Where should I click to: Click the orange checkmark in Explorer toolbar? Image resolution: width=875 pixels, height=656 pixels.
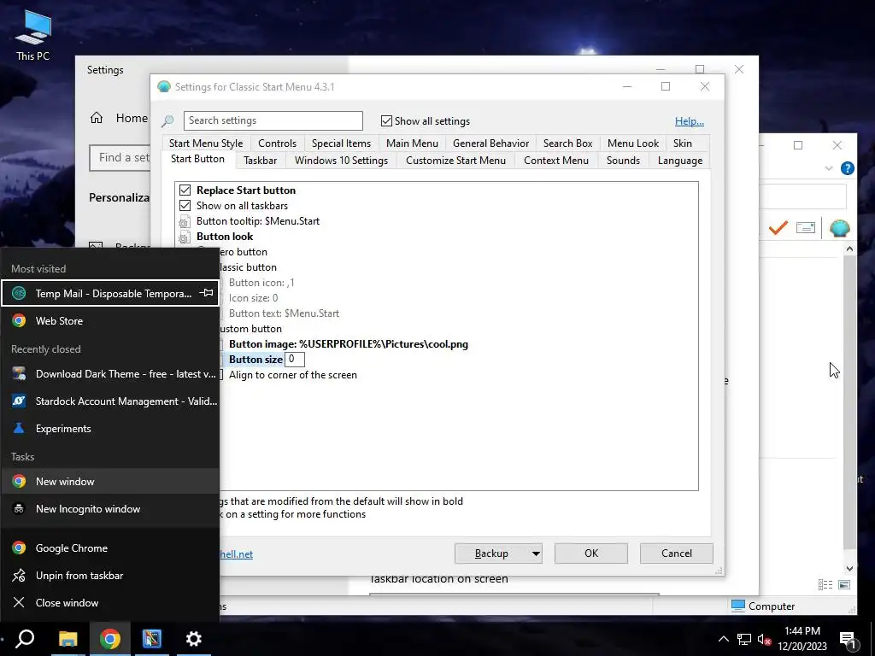point(778,227)
